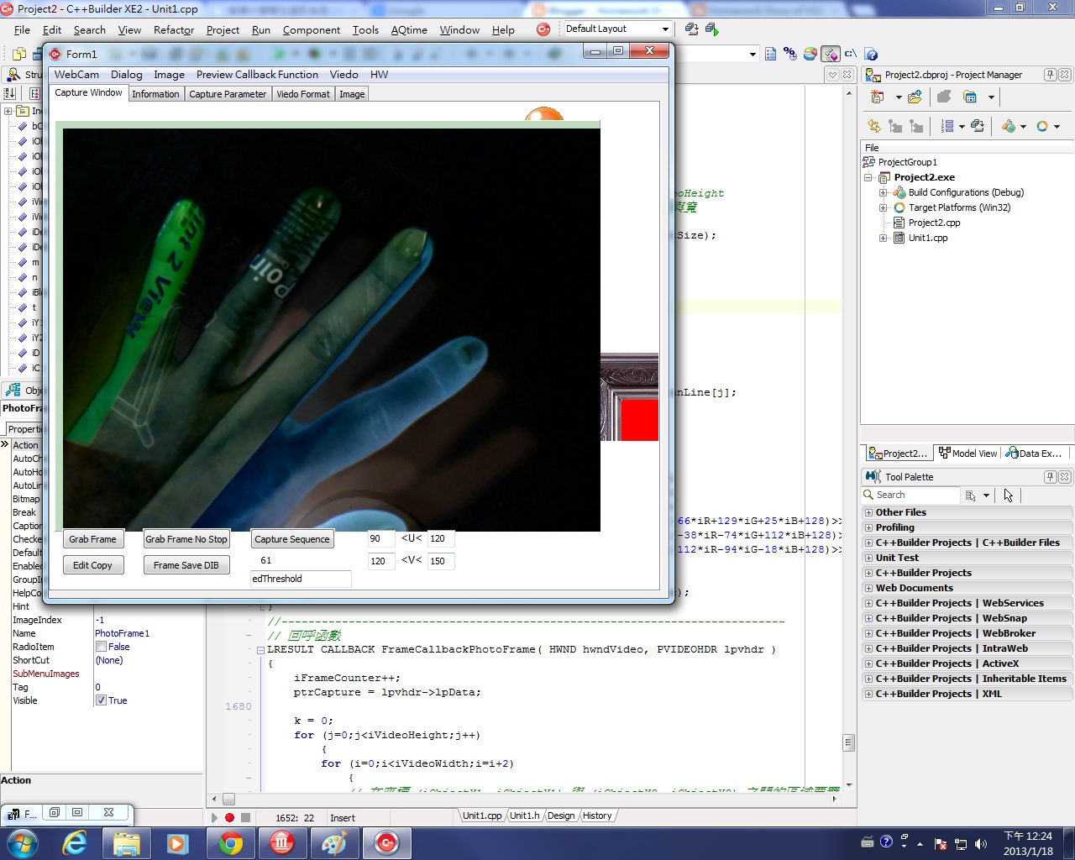
Task: Click the percent profiling icon in toolbar
Action: 789,54
